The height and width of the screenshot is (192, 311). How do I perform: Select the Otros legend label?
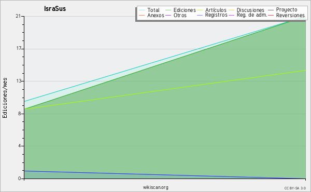180,15
